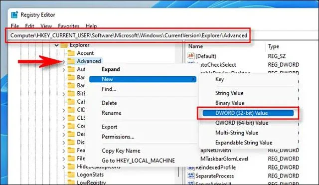319x185 pixels.
Task: Click the LogonStats folder icon
Action: [x=71, y=175]
